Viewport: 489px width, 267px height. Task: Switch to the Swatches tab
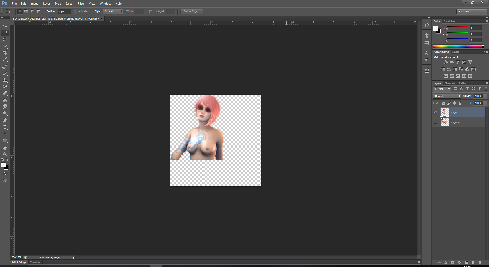(x=449, y=21)
